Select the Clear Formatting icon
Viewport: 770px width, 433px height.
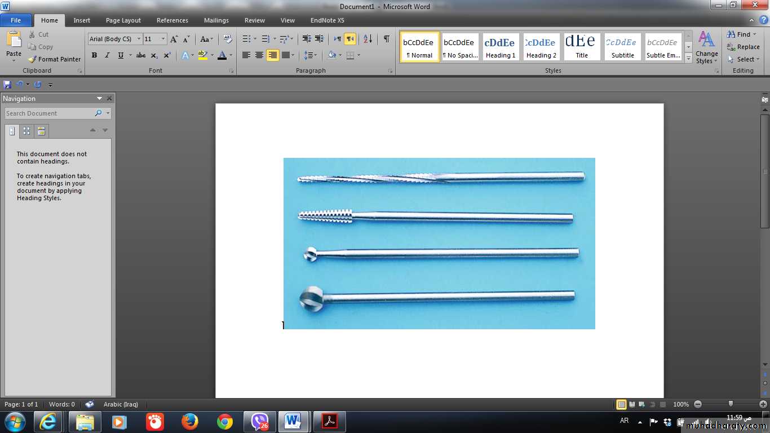click(228, 39)
